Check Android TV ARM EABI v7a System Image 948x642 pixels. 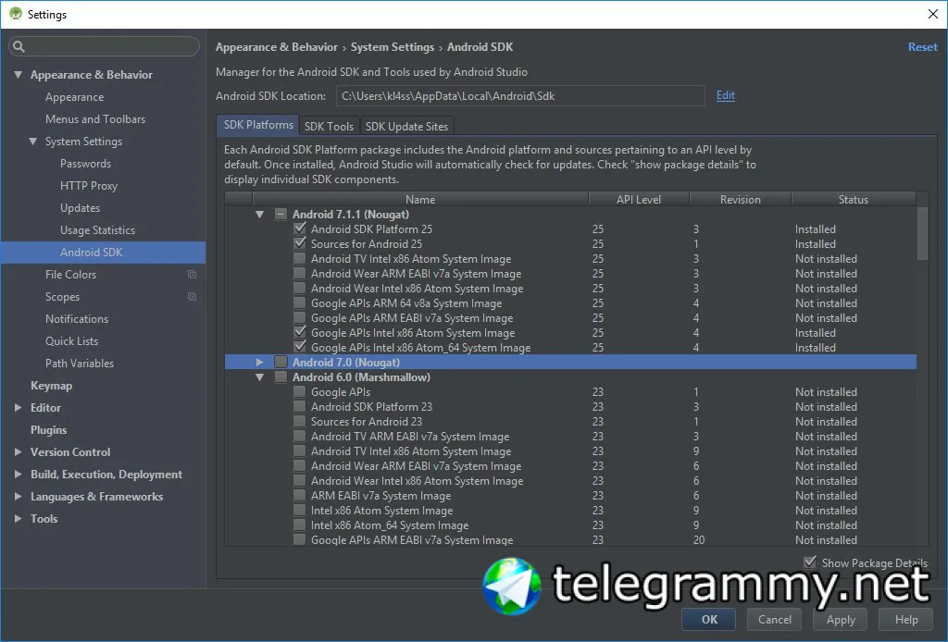(x=299, y=436)
